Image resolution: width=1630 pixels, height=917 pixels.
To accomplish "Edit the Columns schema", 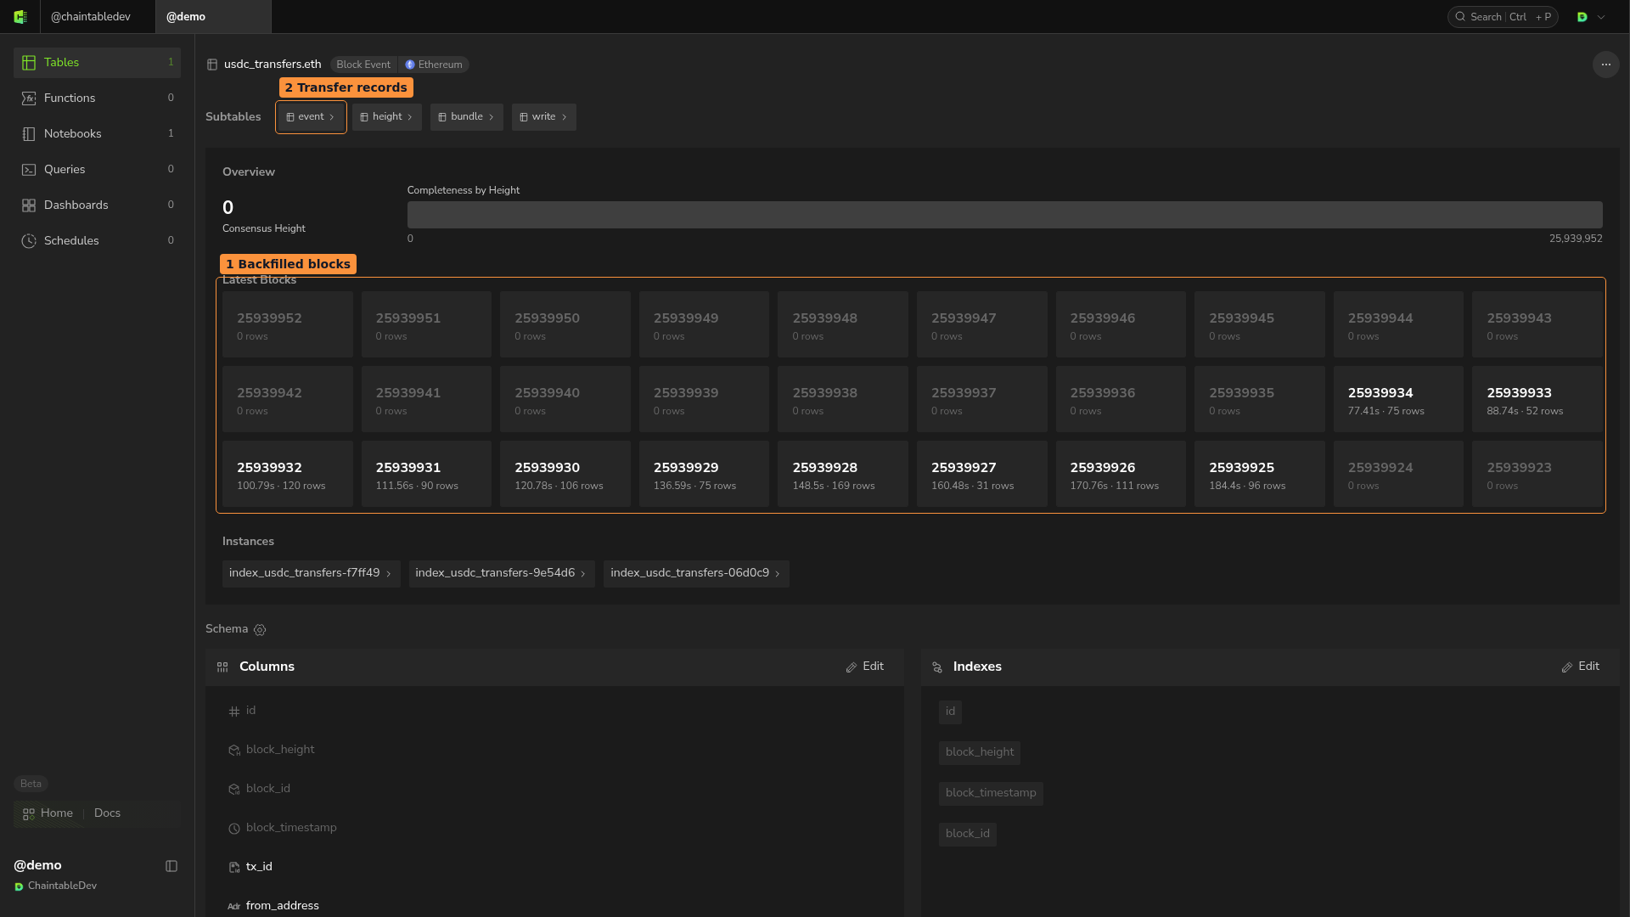I will [865, 667].
